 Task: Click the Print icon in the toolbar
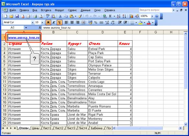point(35,16)
